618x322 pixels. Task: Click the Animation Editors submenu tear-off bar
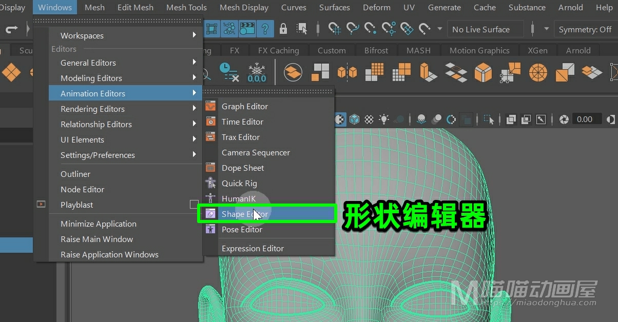[269, 92]
